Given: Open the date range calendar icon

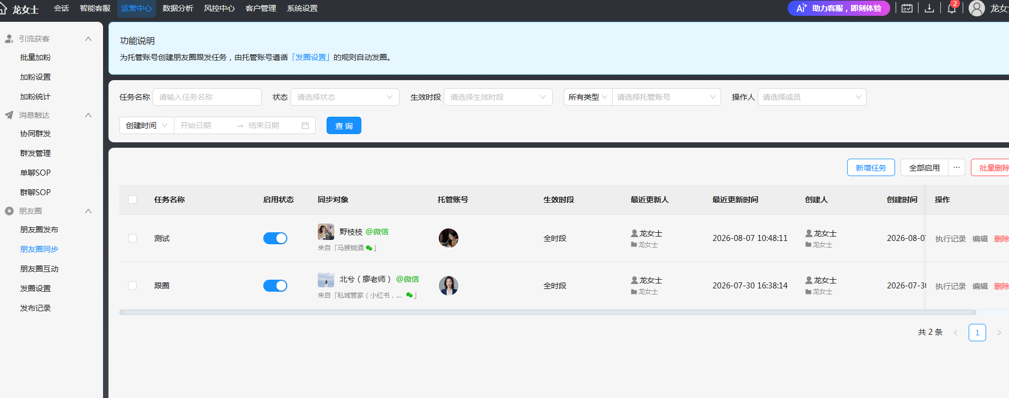Looking at the screenshot, I should (305, 125).
